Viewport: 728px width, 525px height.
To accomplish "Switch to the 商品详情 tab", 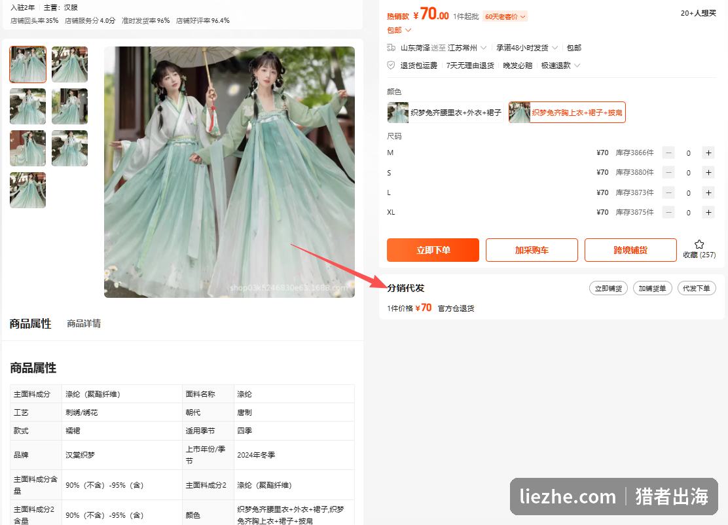I will pyautogui.click(x=84, y=323).
